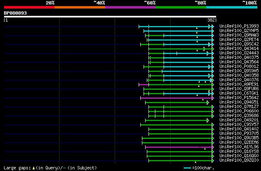Select the UniRef100_C6TGK1 label
The height and width of the screenshot is (171, 261).
pyautogui.click(x=239, y=93)
